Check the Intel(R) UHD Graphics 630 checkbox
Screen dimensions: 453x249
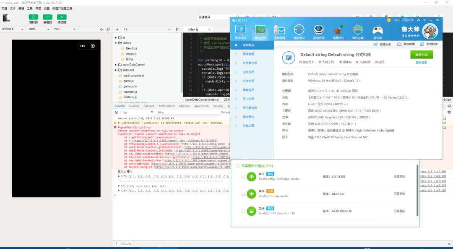pyautogui.click(x=243, y=211)
